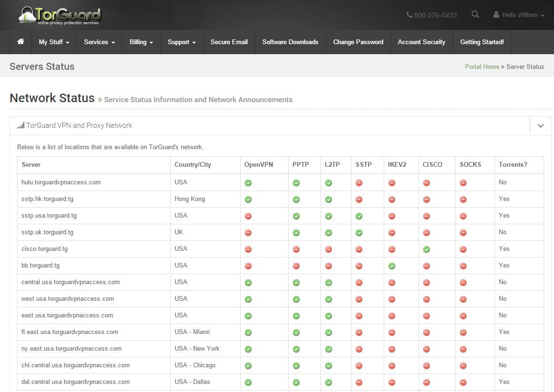The image size is (554, 392).
Task: Collapse the TorGuard VPN and Proxy Network panel
Action: click(x=540, y=126)
